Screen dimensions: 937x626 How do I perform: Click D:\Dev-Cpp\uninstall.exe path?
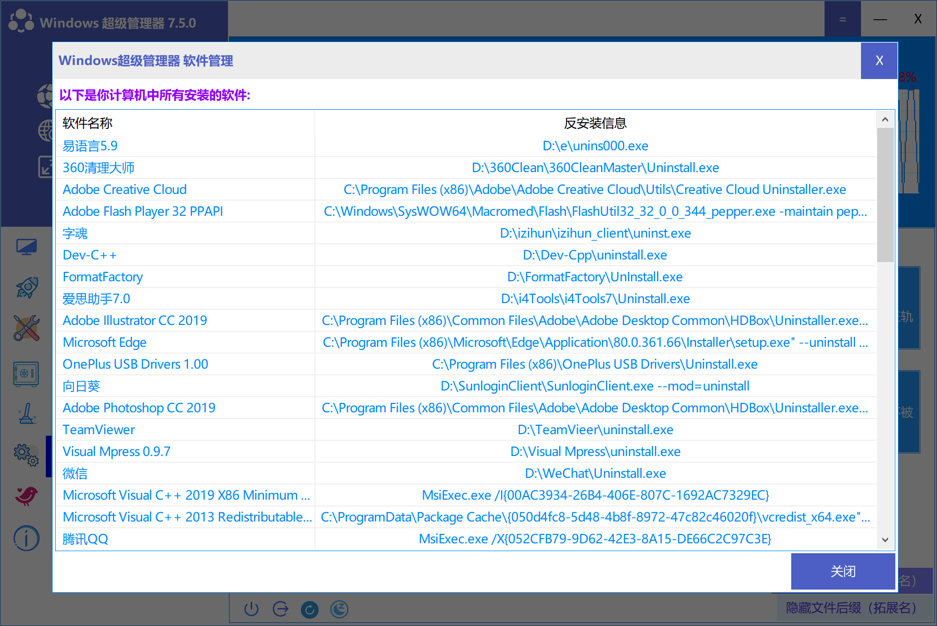[595, 255]
